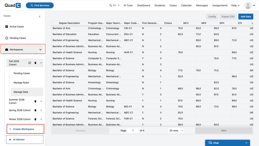Viewport: 259px width, 146px height.
Task: Open the Messages page
Action: [202, 6]
